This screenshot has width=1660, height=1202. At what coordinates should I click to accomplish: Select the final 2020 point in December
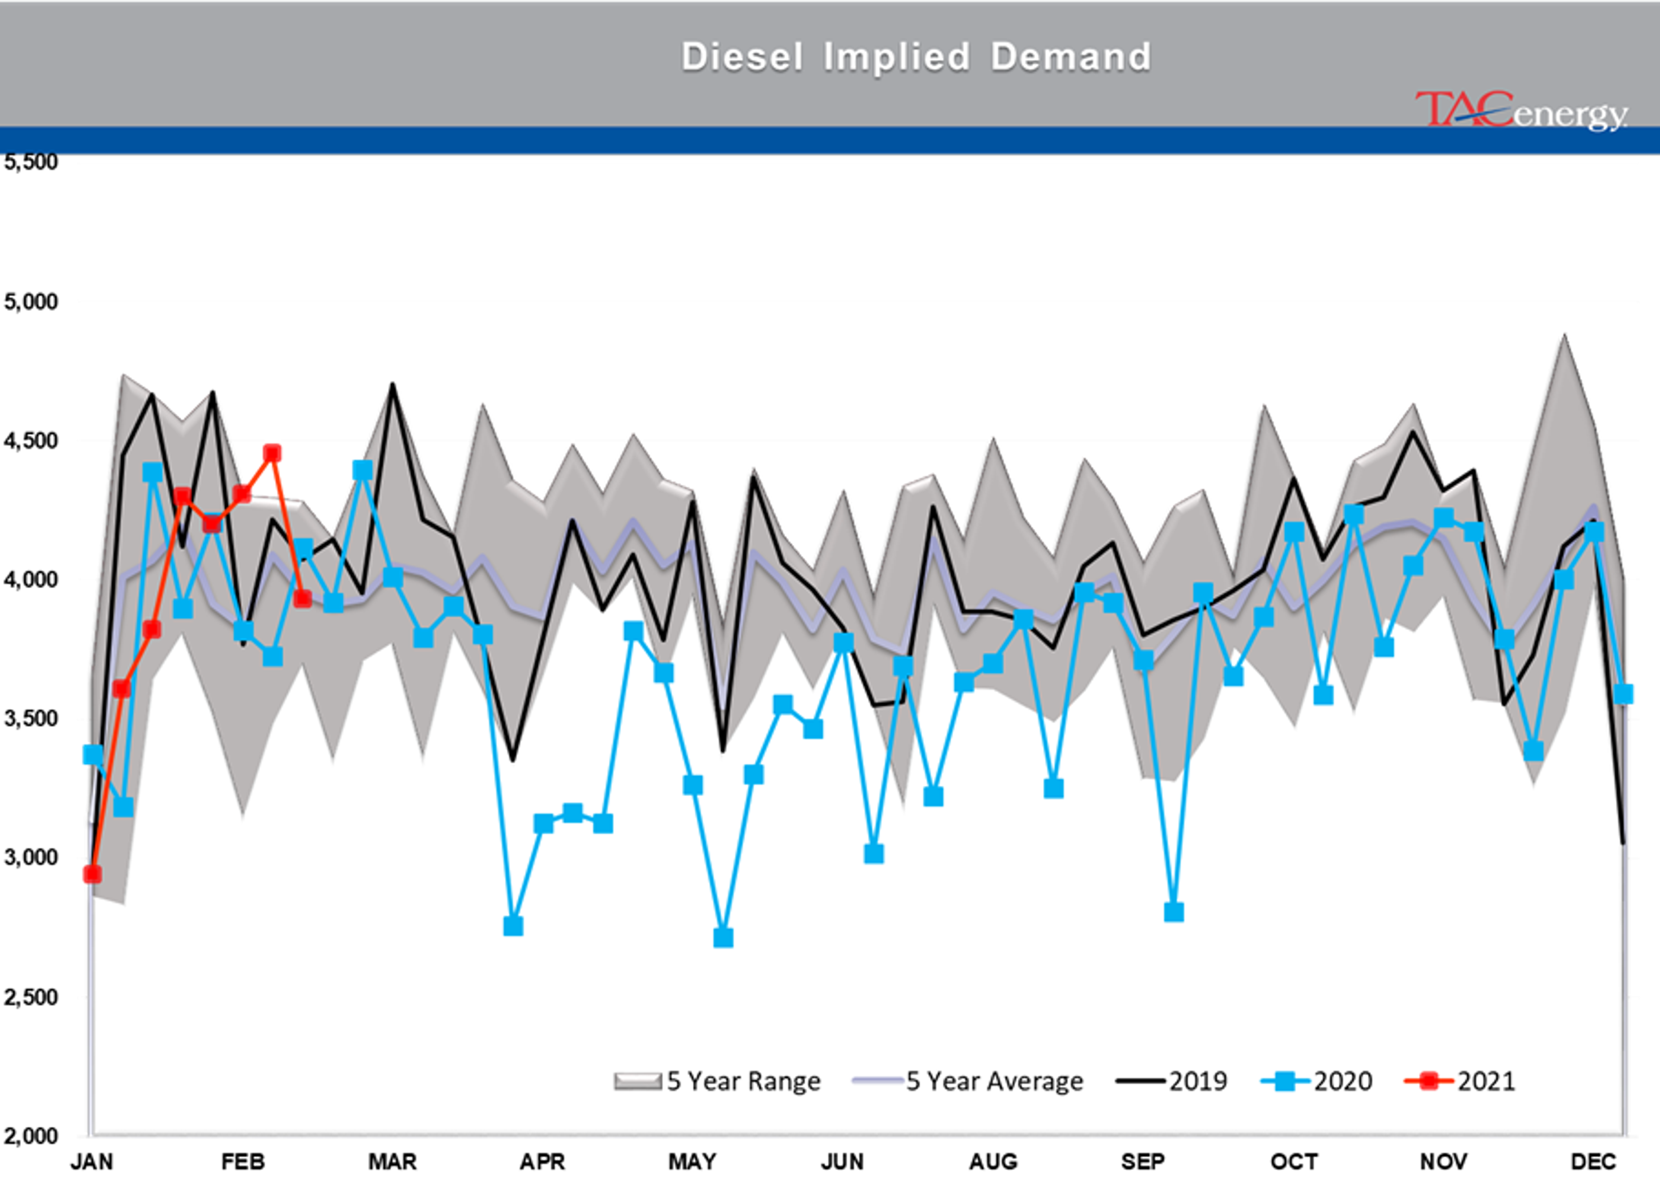1623,694
